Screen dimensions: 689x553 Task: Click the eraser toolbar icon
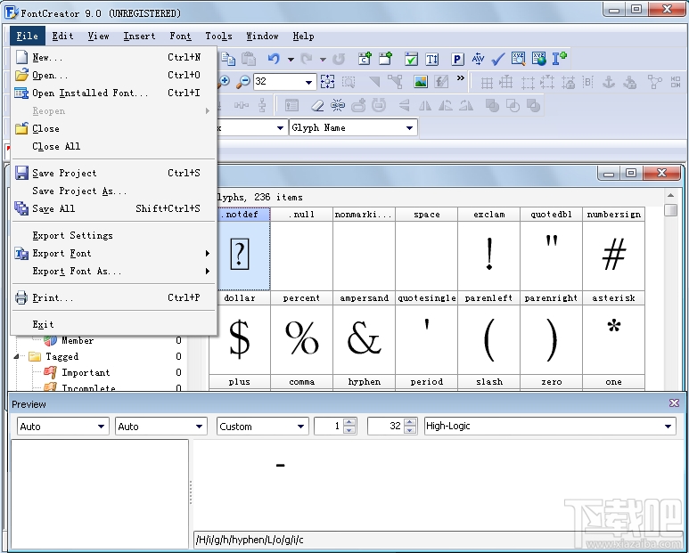pyautogui.click(x=317, y=105)
